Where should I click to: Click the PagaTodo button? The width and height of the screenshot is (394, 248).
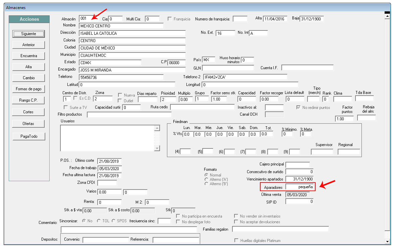pos(29,136)
